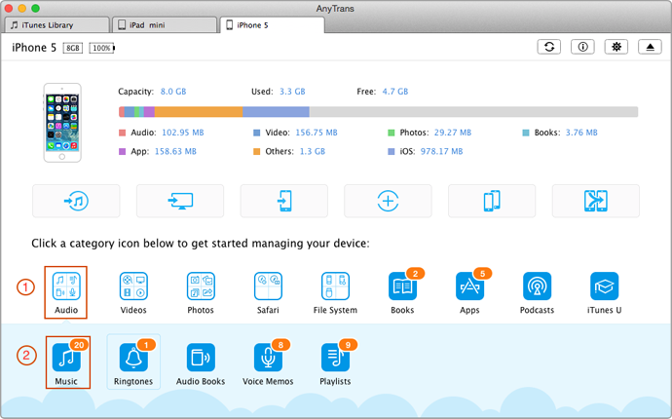Click the 8GB storage badge
The image size is (672, 419).
pyautogui.click(x=72, y=48)
